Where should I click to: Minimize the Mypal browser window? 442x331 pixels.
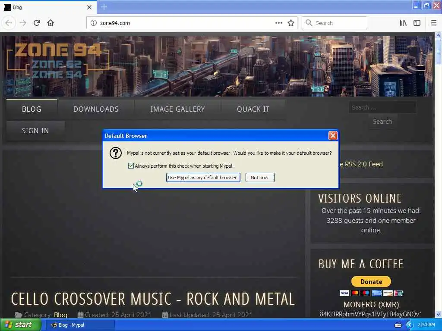click(x=416, y=5)
